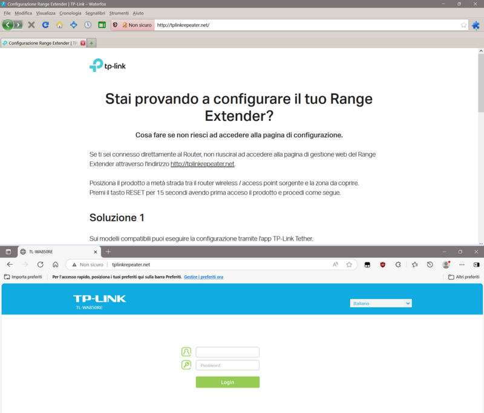Screen dimensions: 484x413
Task: Open Edge history icon
Action: pyautogui.click(x=430, y=265)
